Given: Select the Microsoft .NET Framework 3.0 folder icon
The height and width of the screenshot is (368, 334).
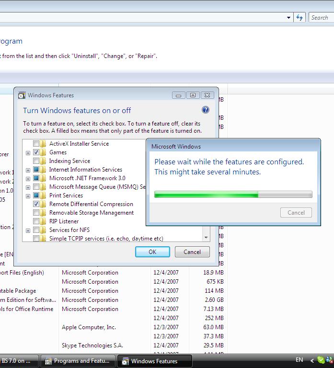Looking at the screenshot, I should click(x=43, y=178).
